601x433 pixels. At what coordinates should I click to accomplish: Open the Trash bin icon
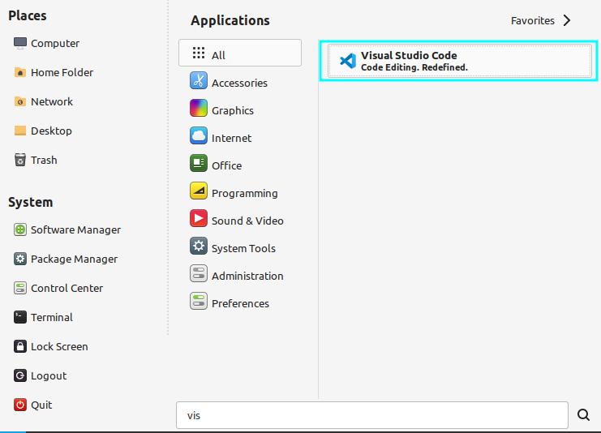click(x=20, y=160)
